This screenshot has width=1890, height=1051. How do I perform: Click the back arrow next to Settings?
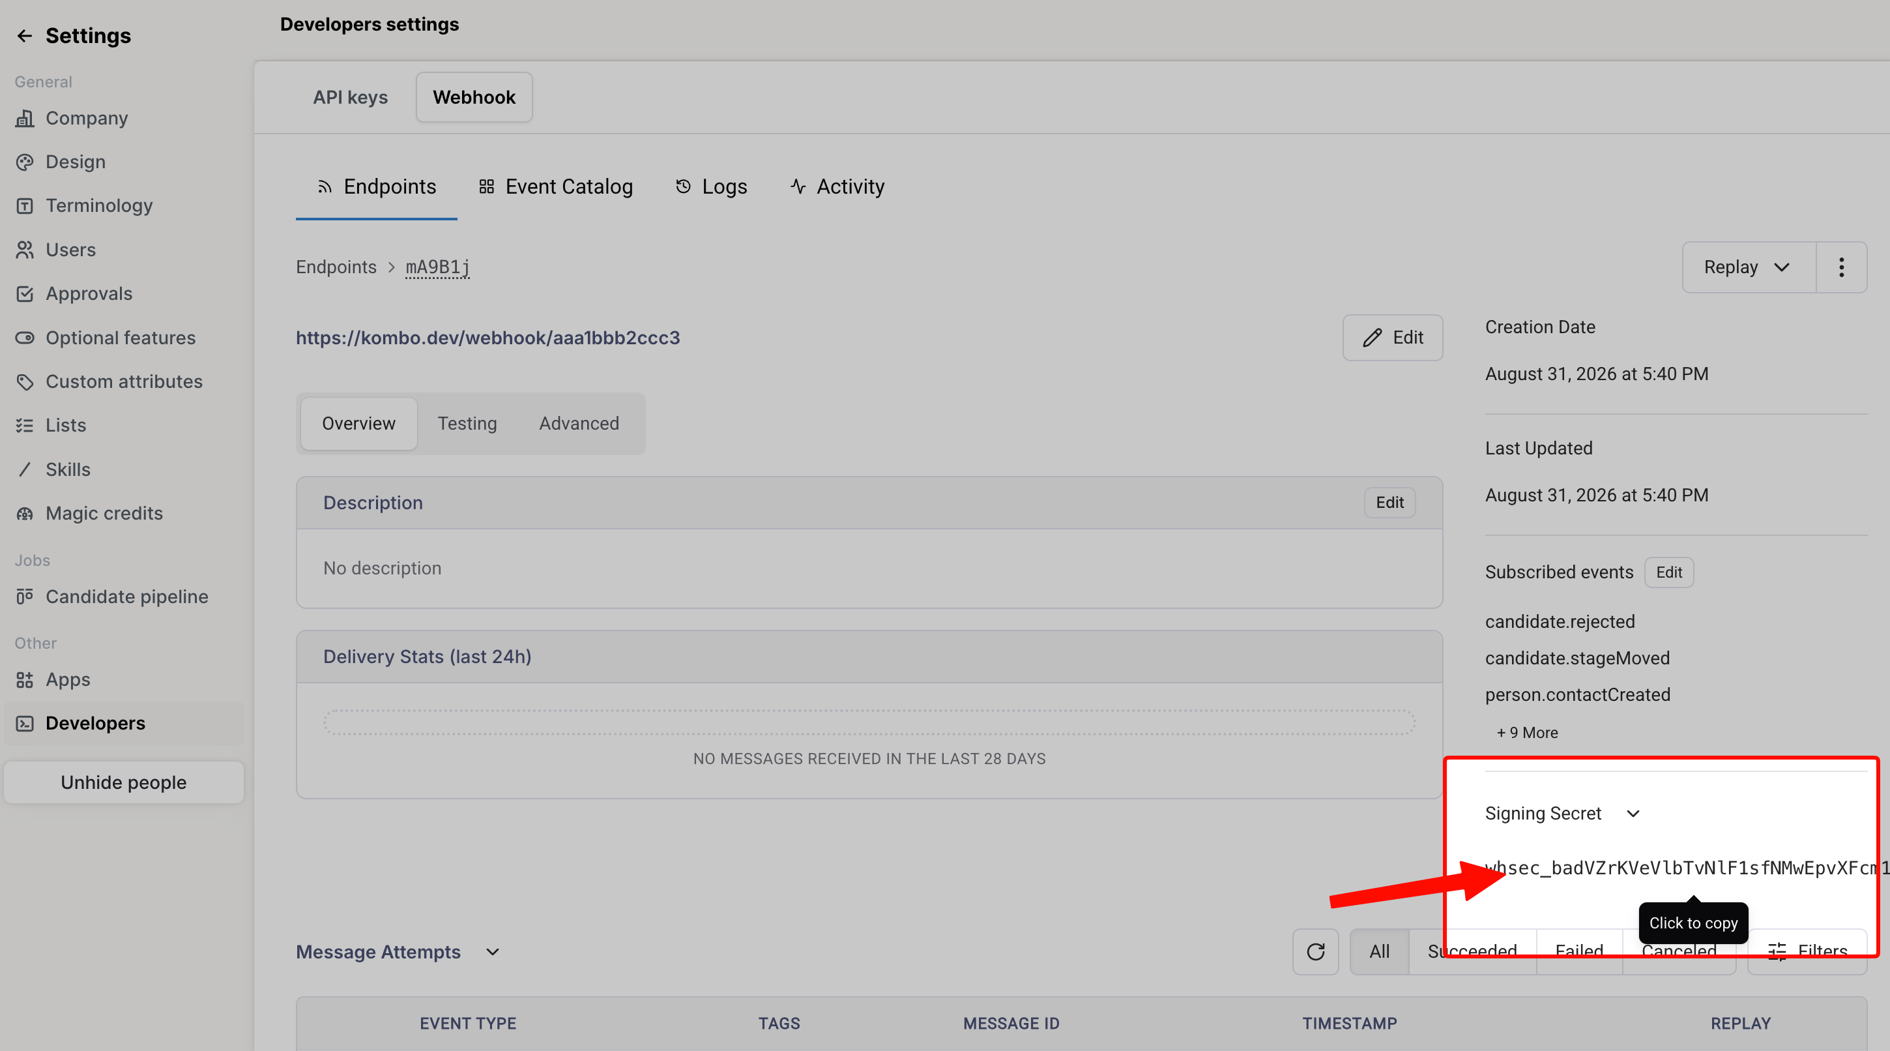tap(24, 35)
